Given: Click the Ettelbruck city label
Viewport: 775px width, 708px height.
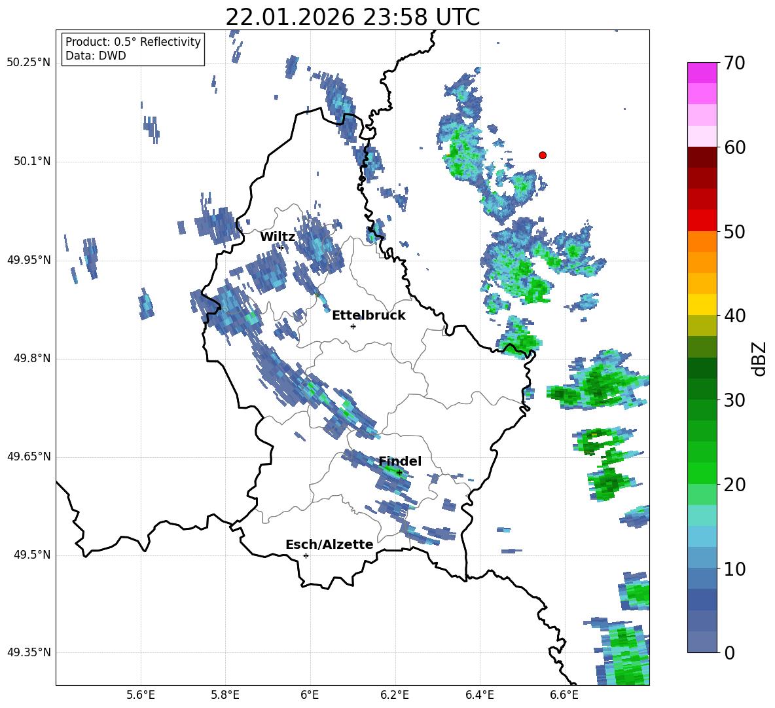Looking at the screenshot, I should [x=369, y=316].
